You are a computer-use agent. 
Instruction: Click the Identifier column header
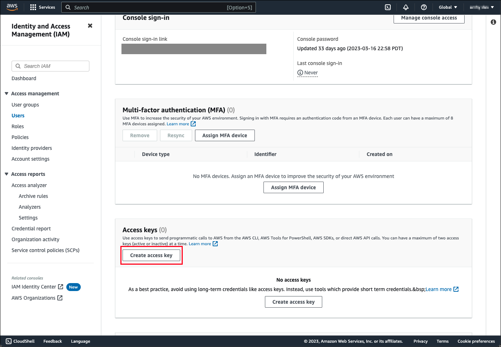point(265,154)
